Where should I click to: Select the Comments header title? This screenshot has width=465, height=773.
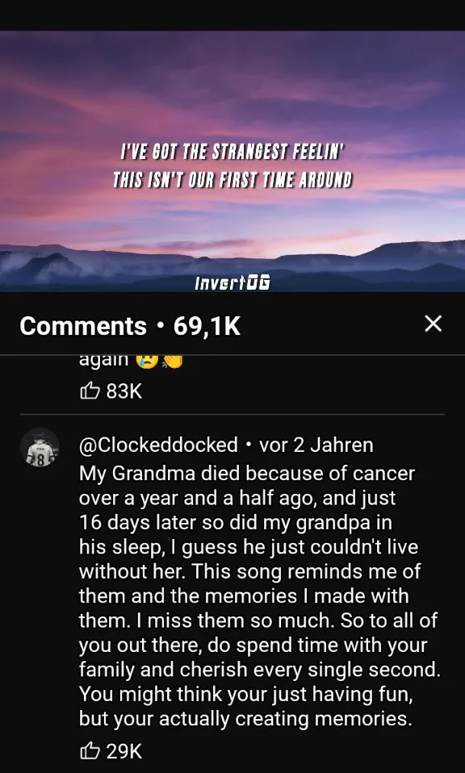click(83, 326)
